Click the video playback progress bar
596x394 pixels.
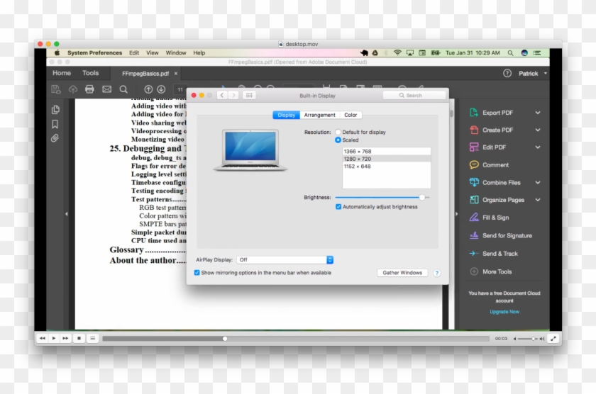[x=296, y=338]
